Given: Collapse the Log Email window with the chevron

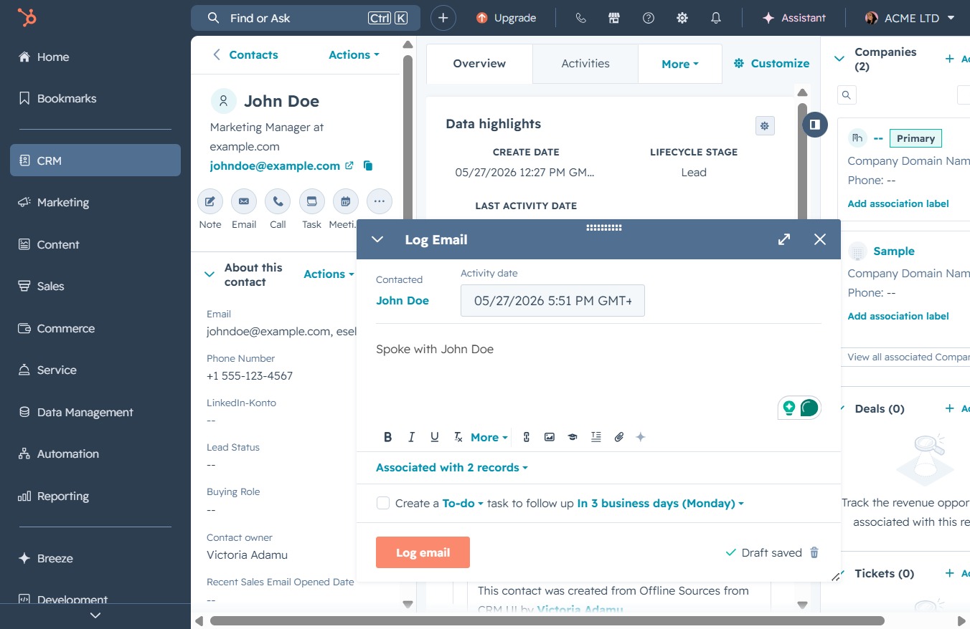Looking at the screenshot, I should 377,239.
